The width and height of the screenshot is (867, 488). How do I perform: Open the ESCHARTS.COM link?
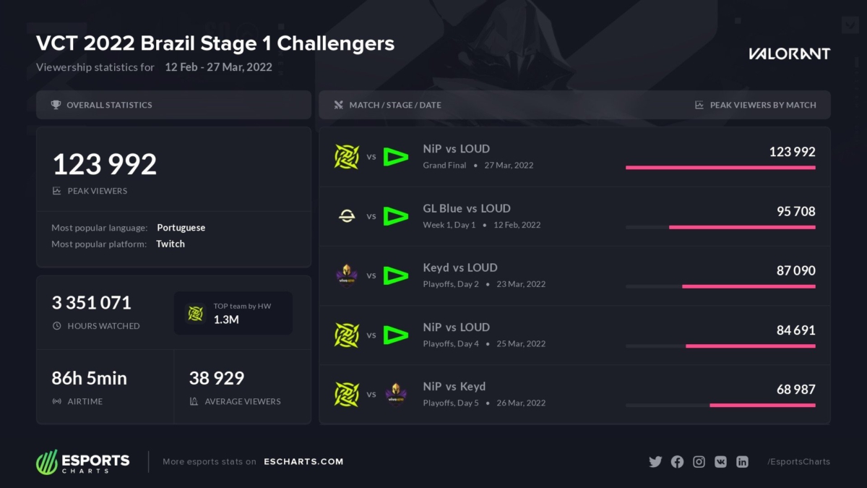click(x=303, y=461)
